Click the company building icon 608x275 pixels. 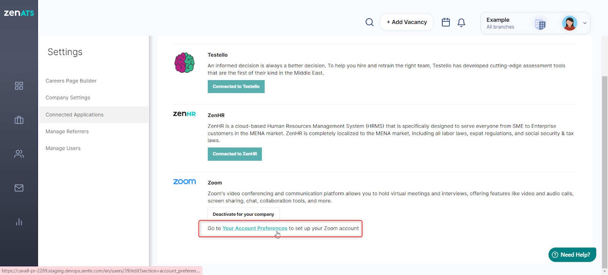point(540,24)
